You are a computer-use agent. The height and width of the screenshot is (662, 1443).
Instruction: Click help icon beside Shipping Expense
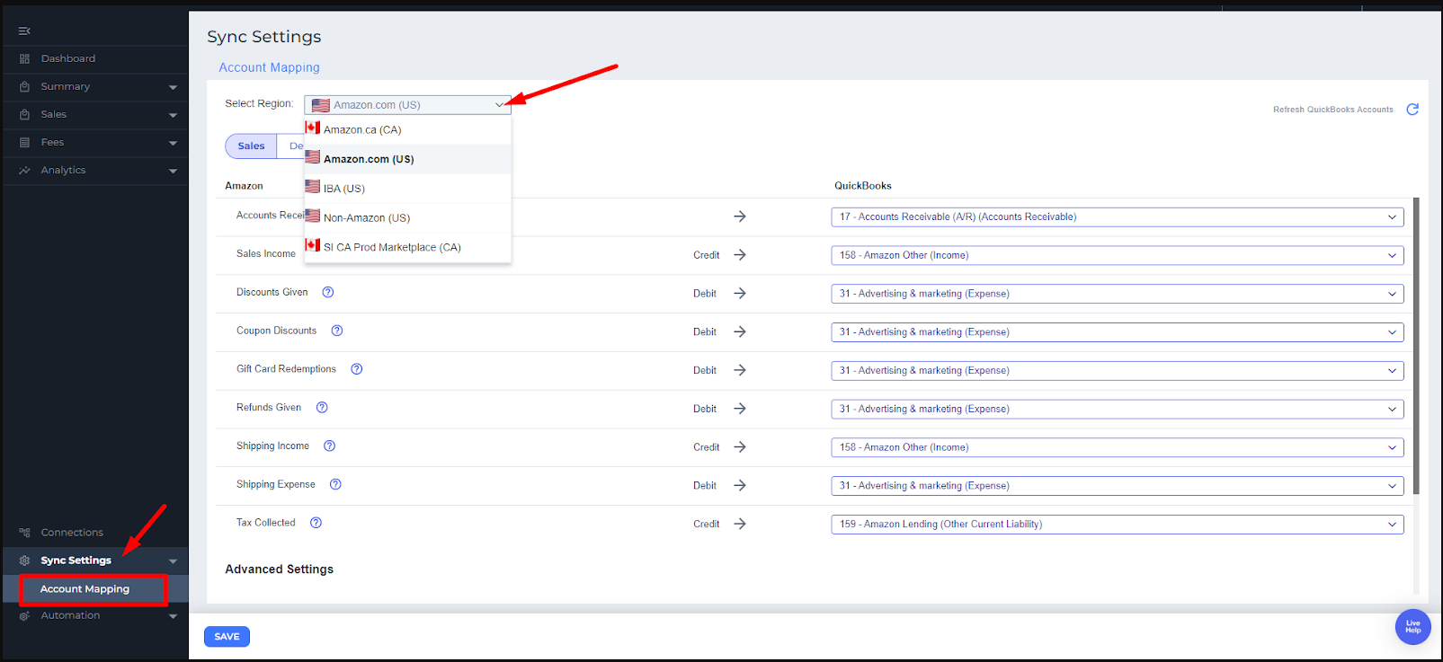[335, 484]
